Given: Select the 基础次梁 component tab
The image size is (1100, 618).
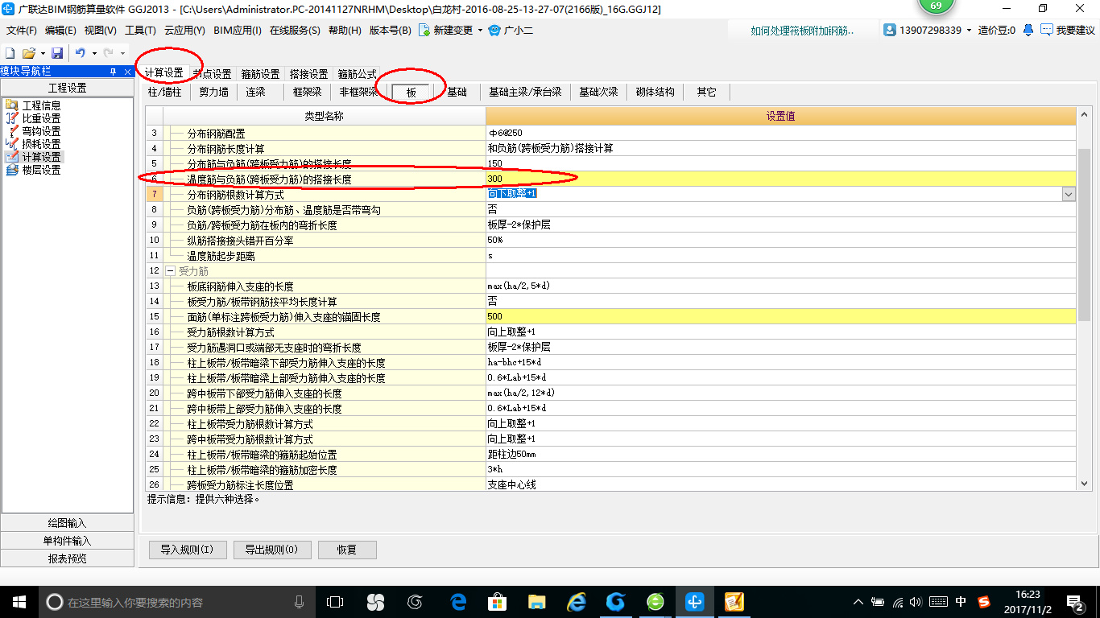Looking at the screenshot, I should coord(598,92).
